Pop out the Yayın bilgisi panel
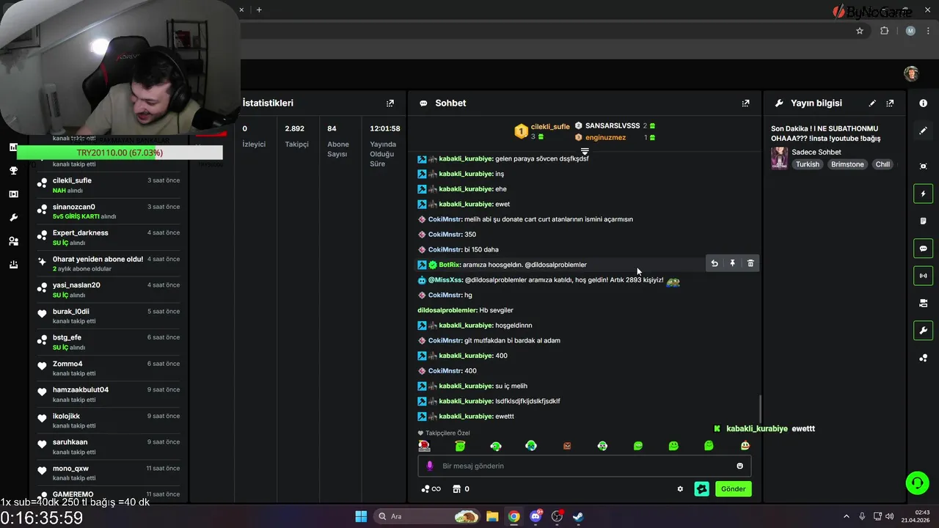 890,103
